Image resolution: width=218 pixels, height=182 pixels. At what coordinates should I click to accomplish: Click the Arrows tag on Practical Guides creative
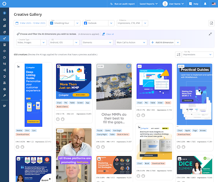click(203, 131)
